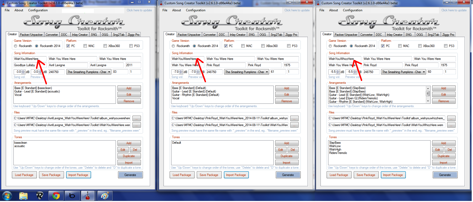Screen dimensions: 473x202
Task: Check MAC platform in WishYouWhizzHere window
Action: pos(400,46)
